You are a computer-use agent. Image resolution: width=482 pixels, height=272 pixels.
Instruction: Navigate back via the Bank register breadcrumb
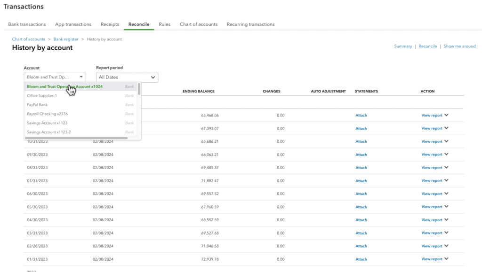pyautogui.click(x=65, y=39)
